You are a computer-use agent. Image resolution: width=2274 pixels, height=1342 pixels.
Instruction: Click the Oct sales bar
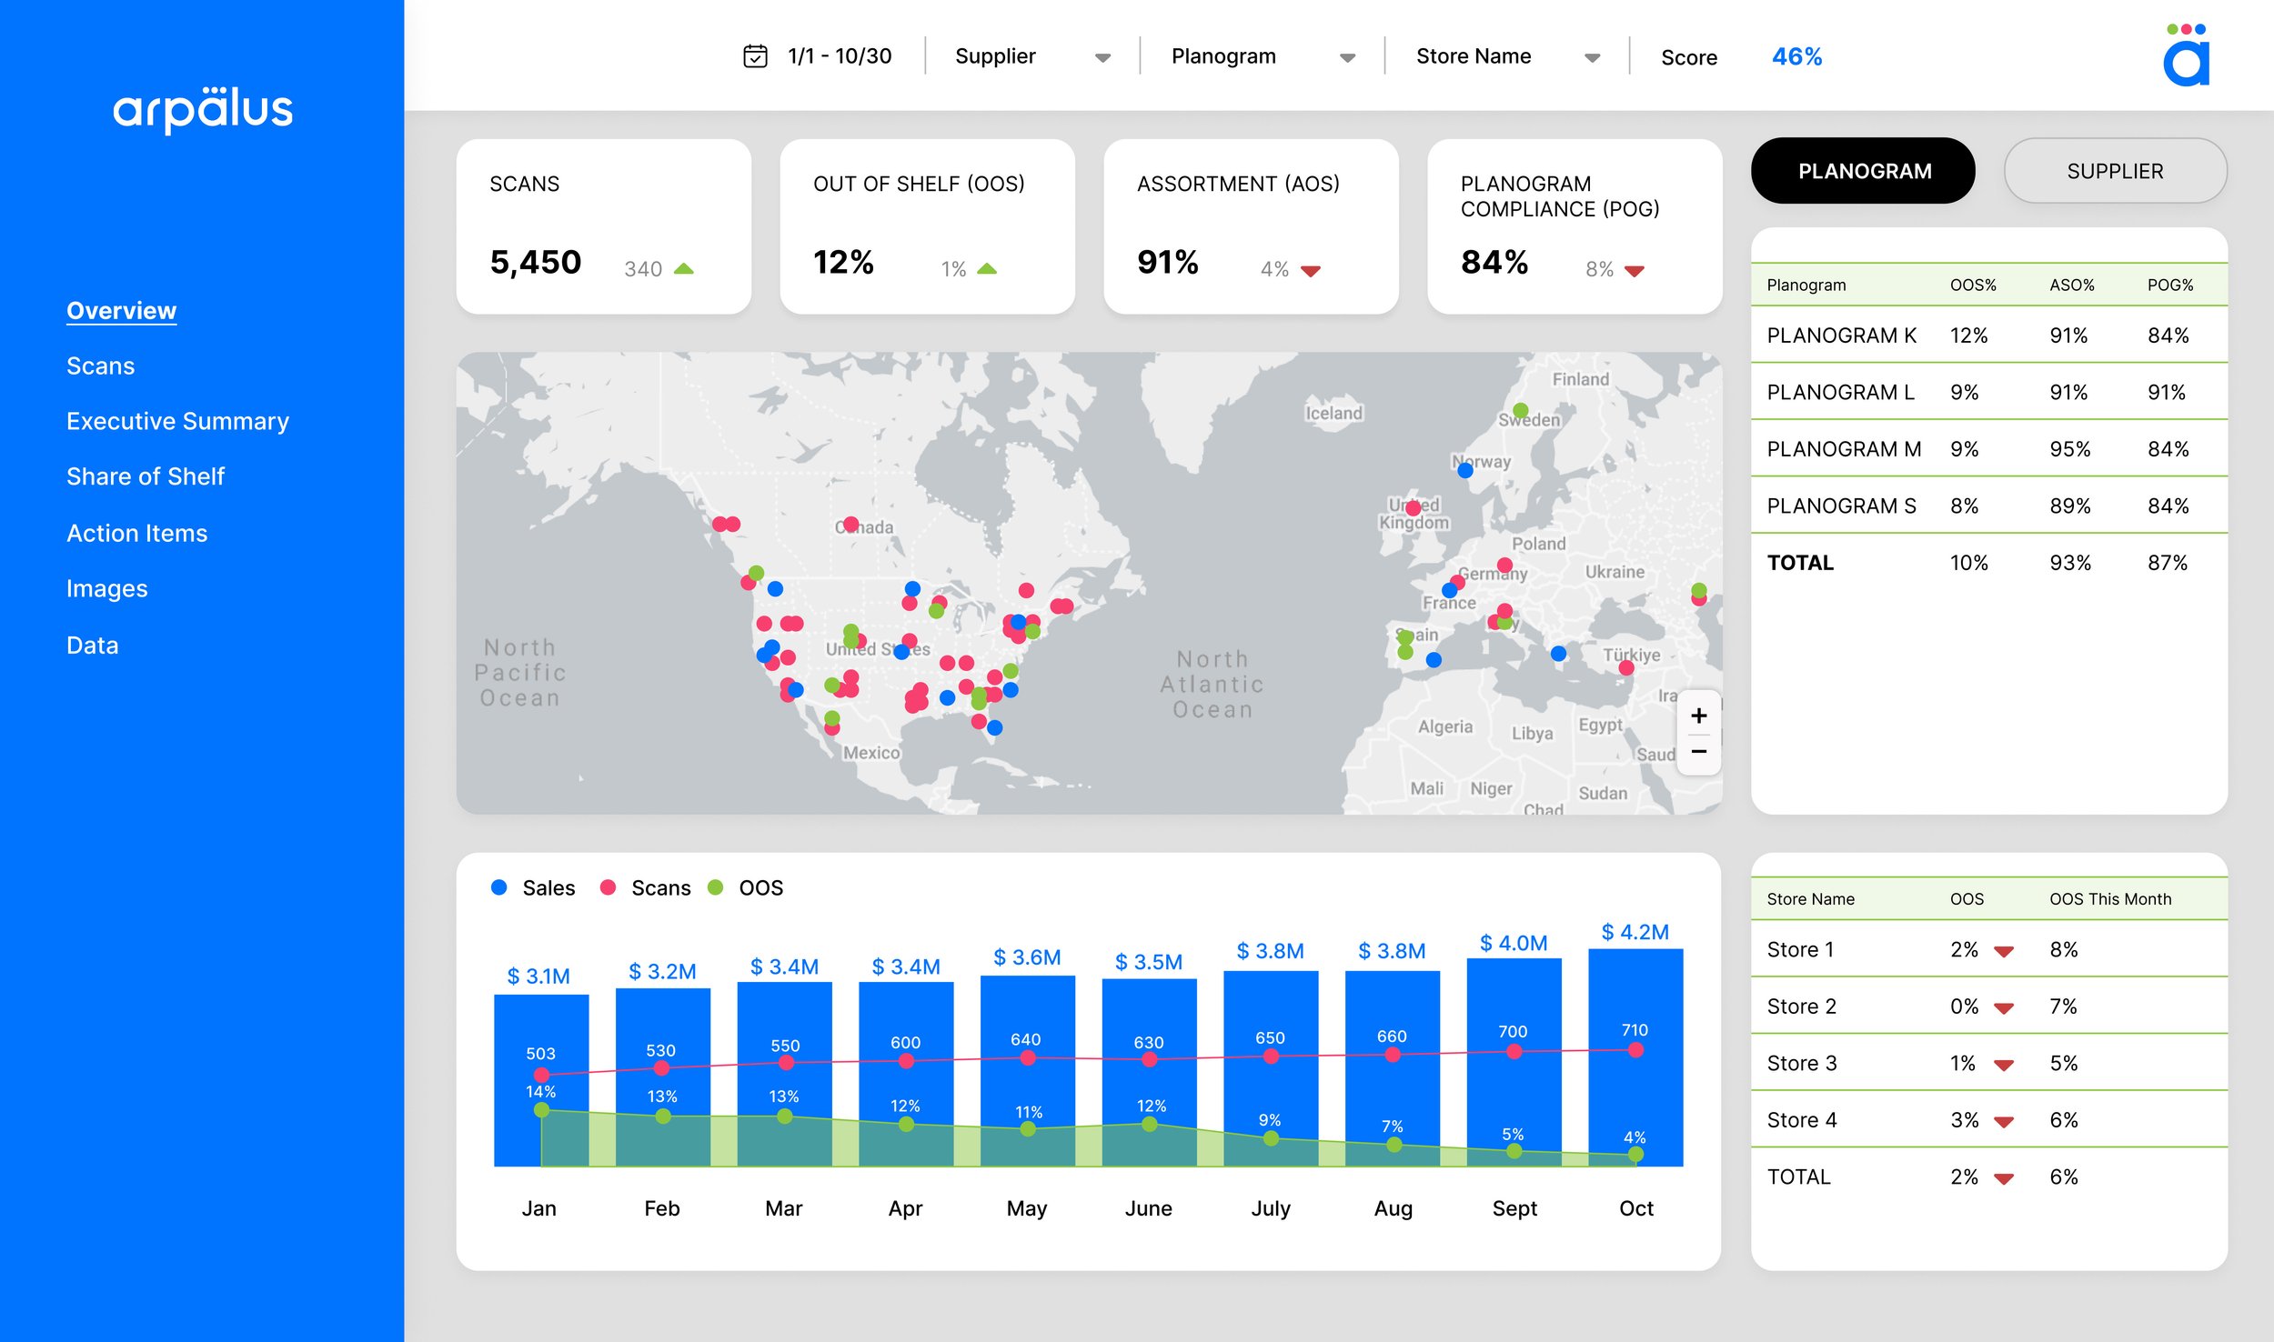(x=1635, y=1057)
